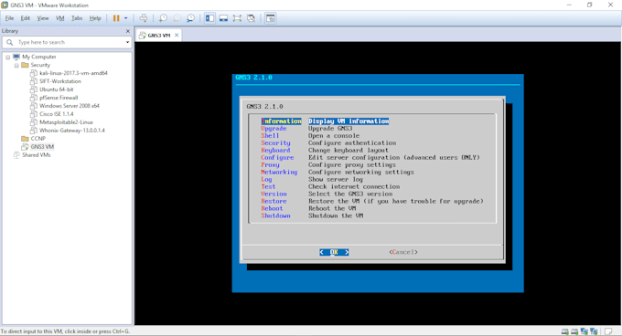Click the My Computer icon
The width and height of the screenshot is (622, 336).
point(16,57)
